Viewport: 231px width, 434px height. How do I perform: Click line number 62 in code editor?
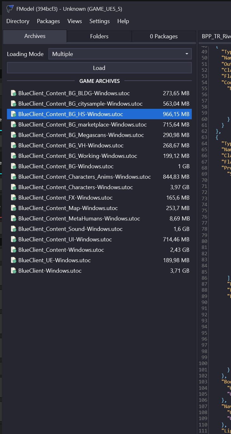(x=204, y=131)
